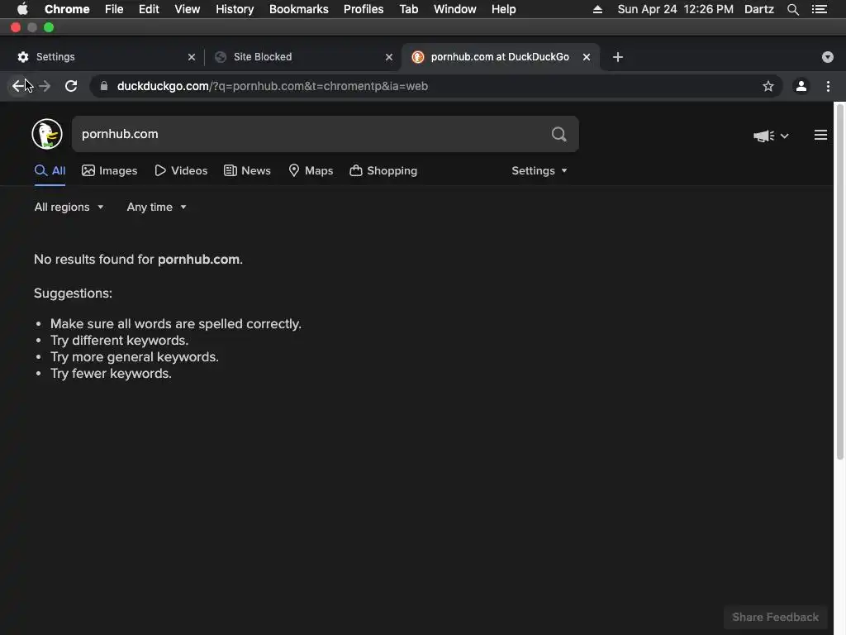Screen dimensions: 846x635
Task: Click the magnifier search button in search box
Action: tap(559, 134)
